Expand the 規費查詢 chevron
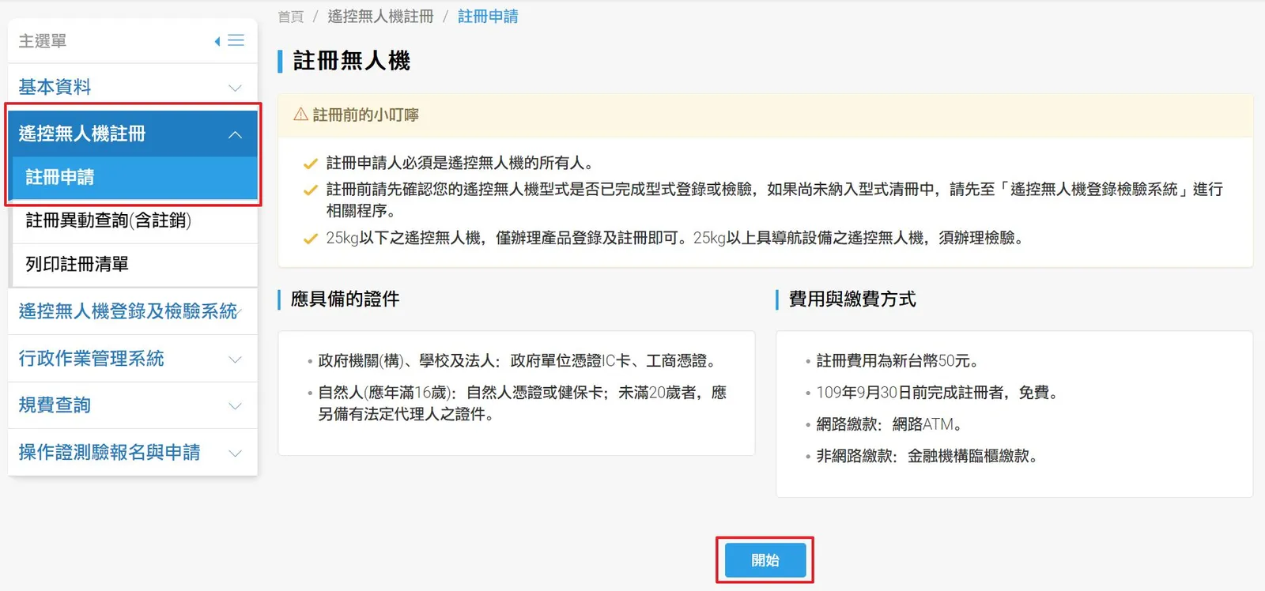 tap(235, 406)
